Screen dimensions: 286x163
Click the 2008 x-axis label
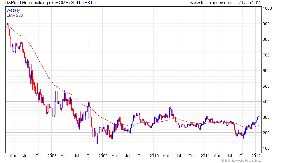52,156
